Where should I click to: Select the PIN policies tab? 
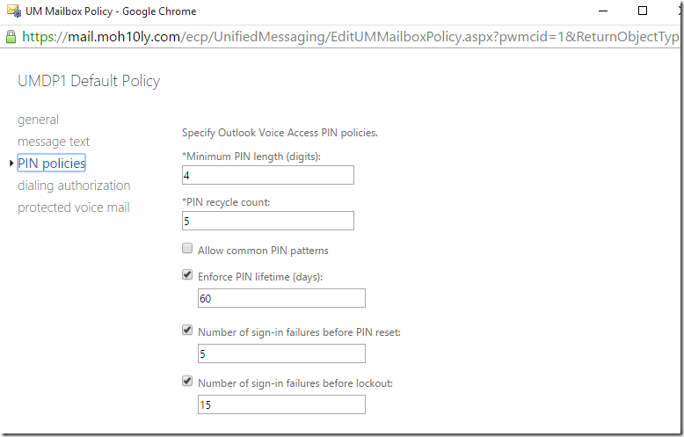pos(52,164)
